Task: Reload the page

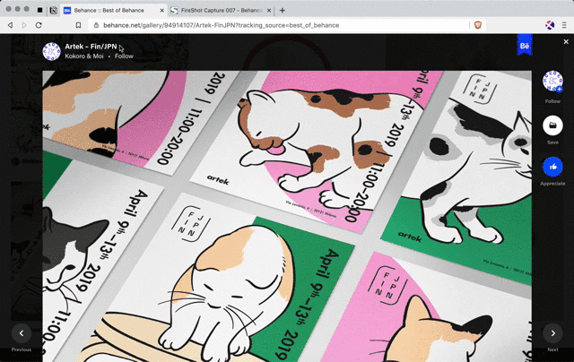Action: click(39, 25)
